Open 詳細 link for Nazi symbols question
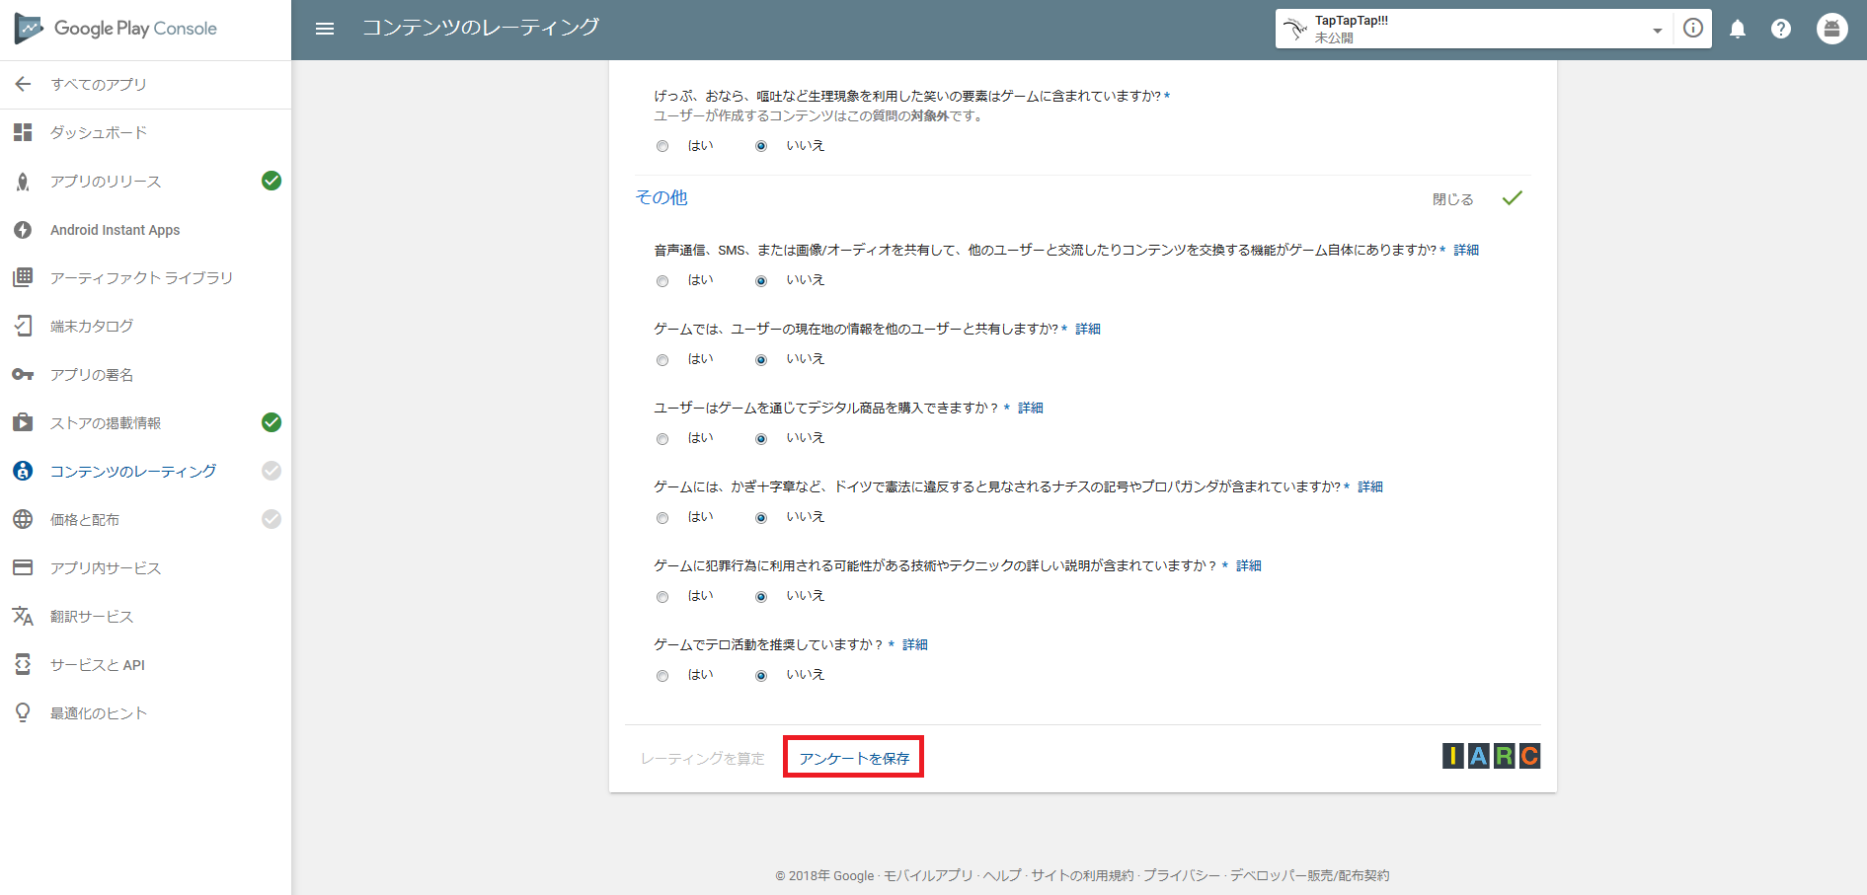The width and height of the screenshot is (1867, 895). click(x=1370, y=486)
